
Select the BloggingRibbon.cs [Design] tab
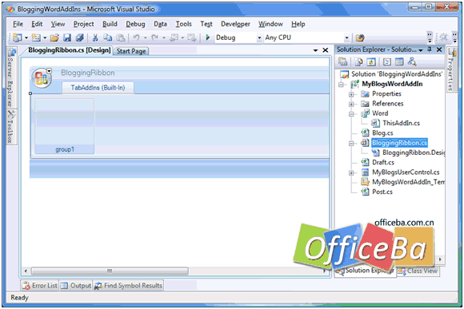point(69,50)
